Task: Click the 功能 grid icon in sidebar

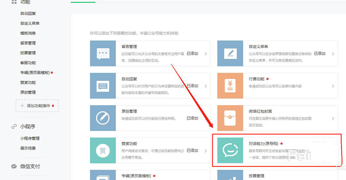Action: 14,2
